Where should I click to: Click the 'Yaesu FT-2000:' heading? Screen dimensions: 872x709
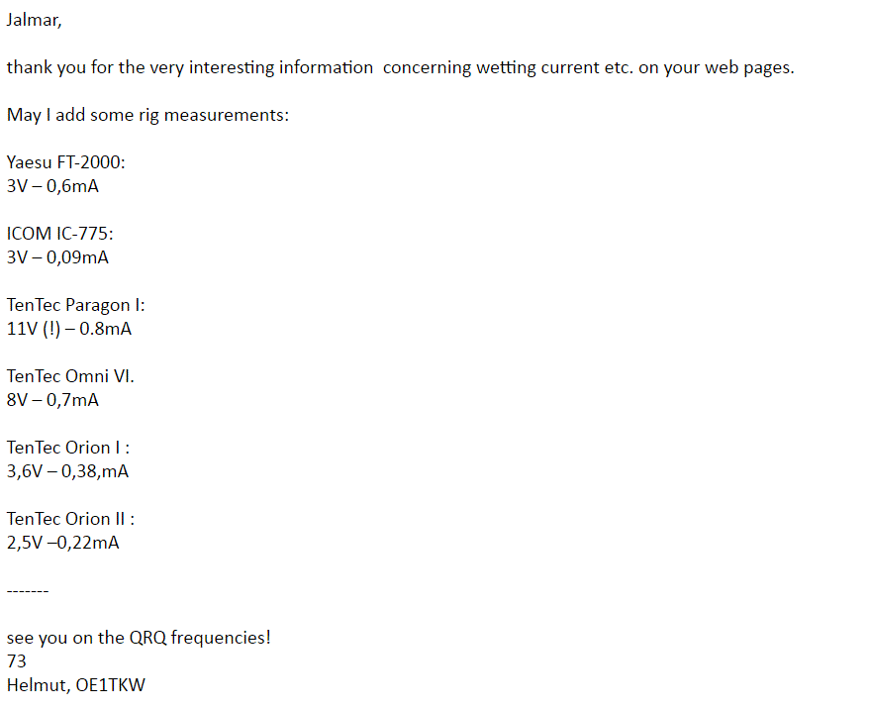[x=66, y=162]
